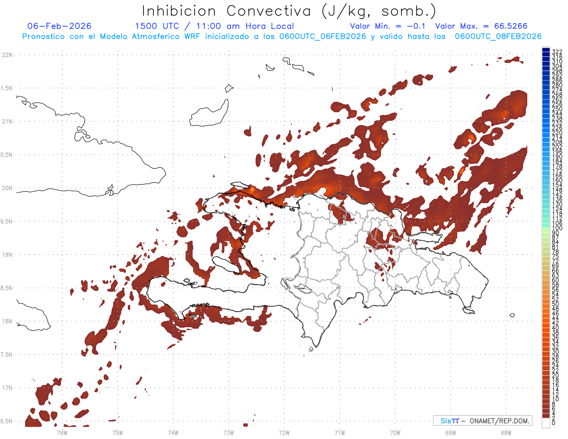Click the dark blue 322 colorbar swatch

point(546,51)
